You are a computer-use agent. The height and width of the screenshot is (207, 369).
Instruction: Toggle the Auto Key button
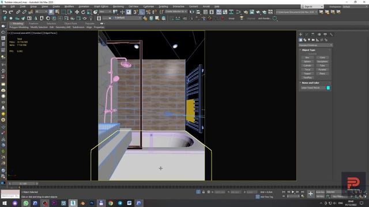320,192
